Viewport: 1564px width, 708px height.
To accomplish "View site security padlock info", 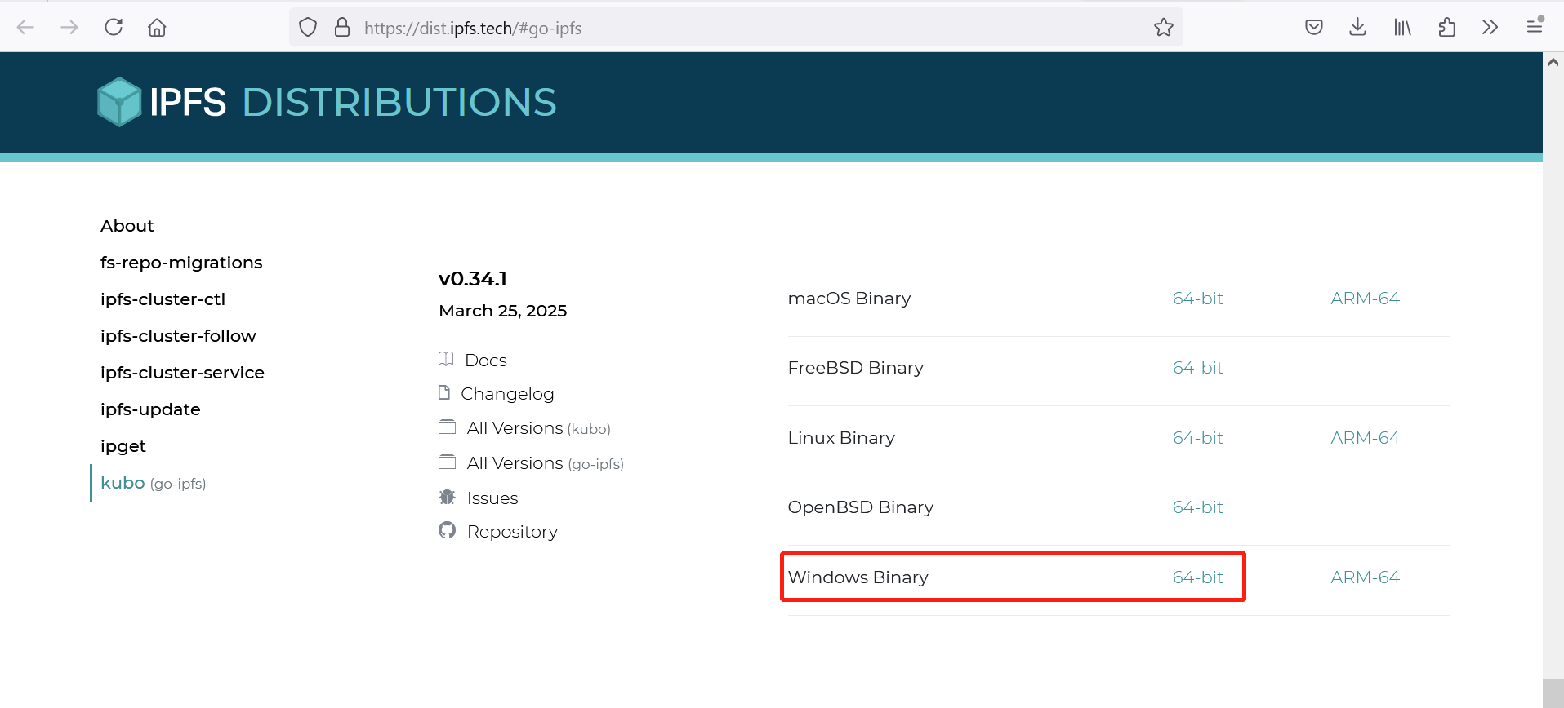I will [x=342, y=28].
